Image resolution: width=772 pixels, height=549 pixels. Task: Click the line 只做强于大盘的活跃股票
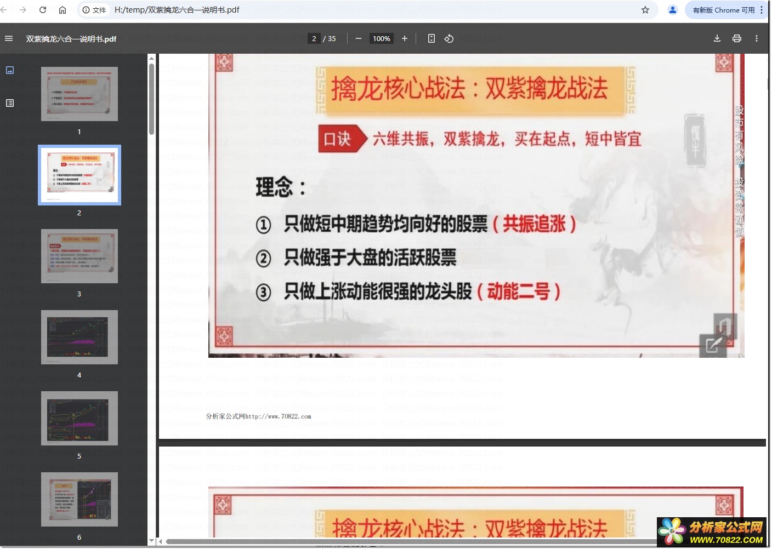370,258
